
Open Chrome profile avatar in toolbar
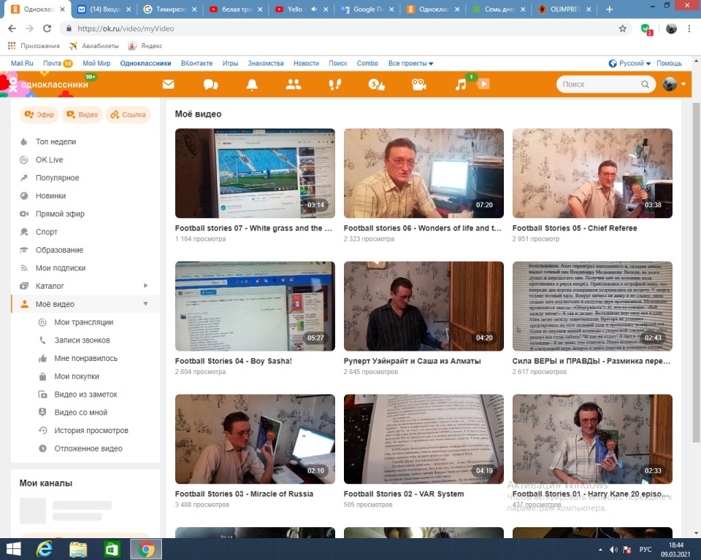click(671, 28)
